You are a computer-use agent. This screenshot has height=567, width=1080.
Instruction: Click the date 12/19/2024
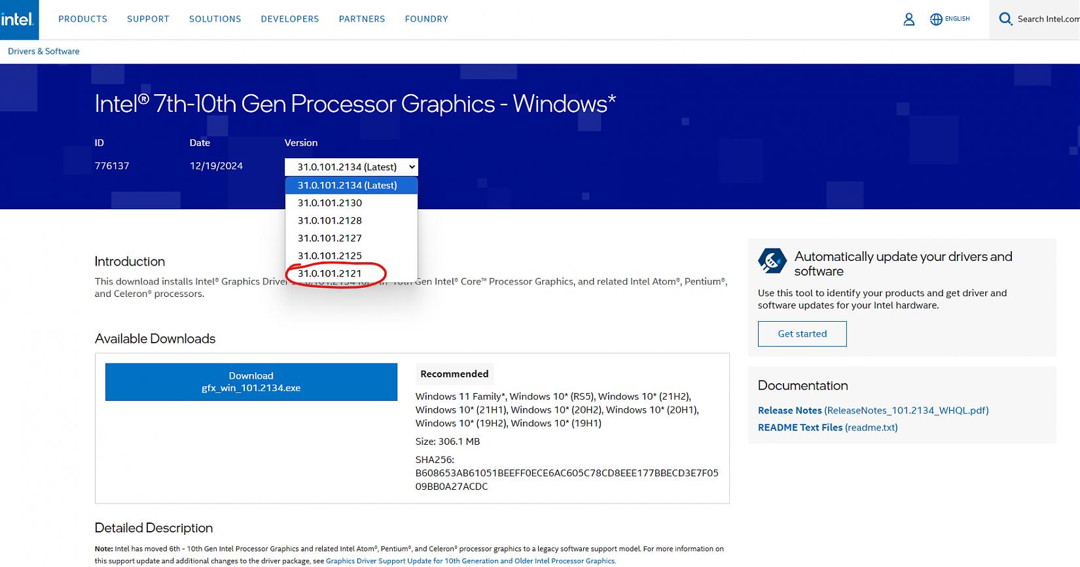click(x=216, y=166)
